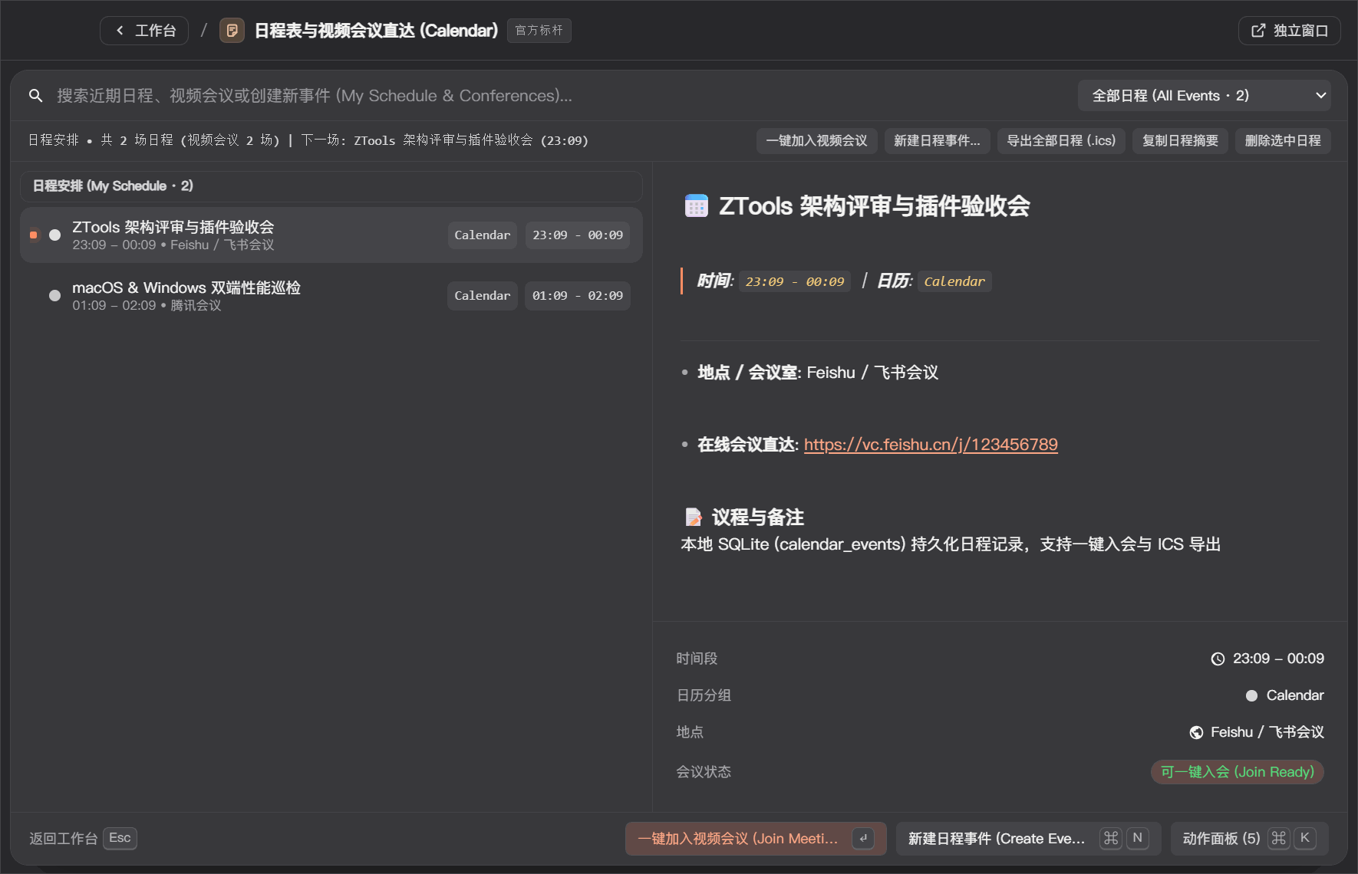Viewport: 1358px width, 874px height.
Task: Click the memo icon next to 议程与备注
Action: point(694,517)
